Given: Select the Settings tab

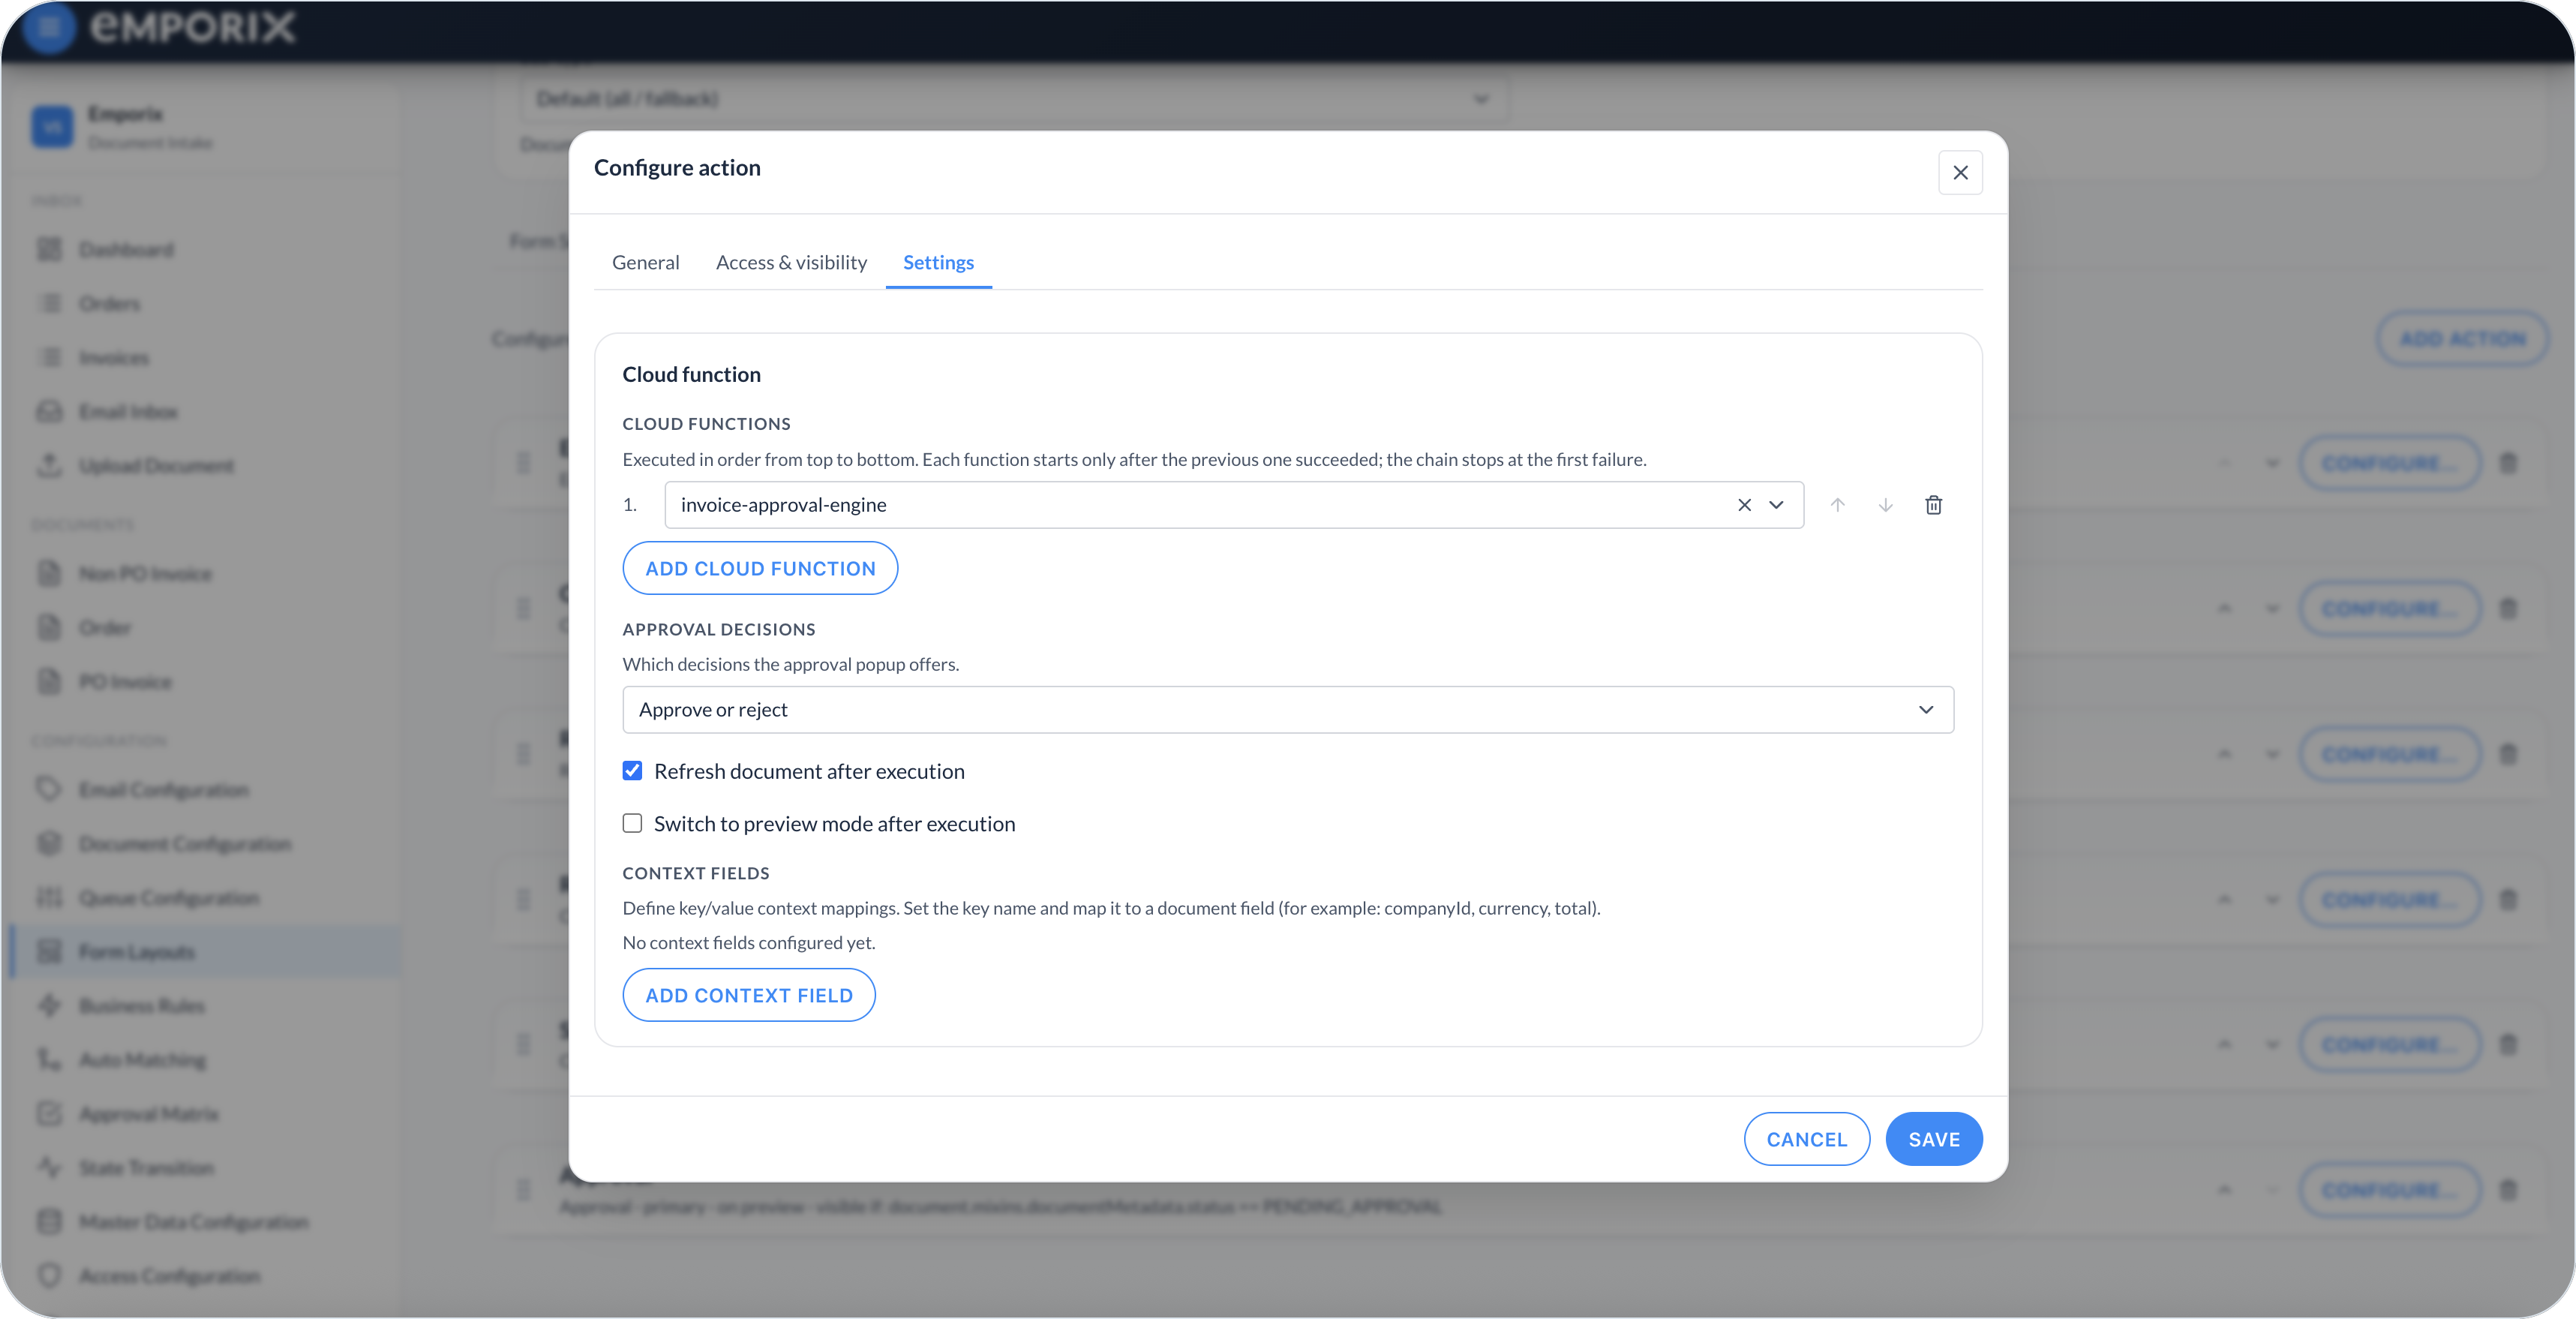Looking at the screenshot, I should coord(938,262).
